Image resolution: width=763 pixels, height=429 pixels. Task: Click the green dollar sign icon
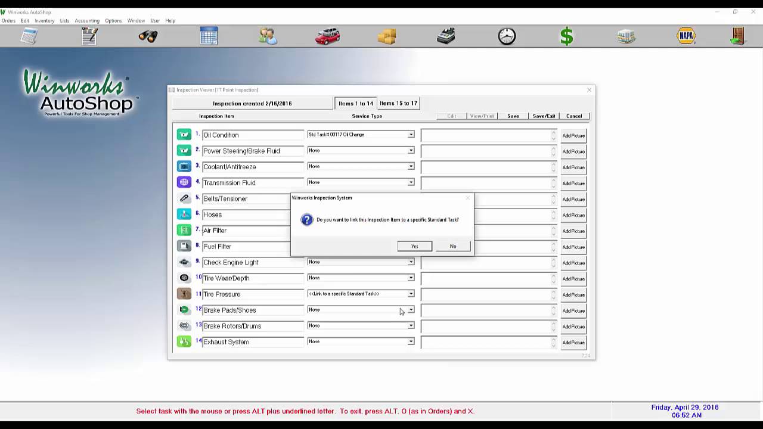pyautogui.click(x=566, y=36)
